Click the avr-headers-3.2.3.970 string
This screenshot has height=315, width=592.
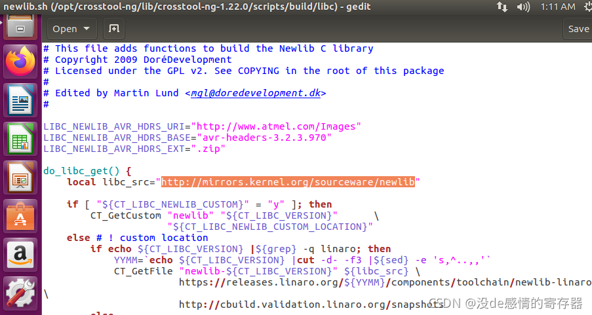[x=264, y=138]
